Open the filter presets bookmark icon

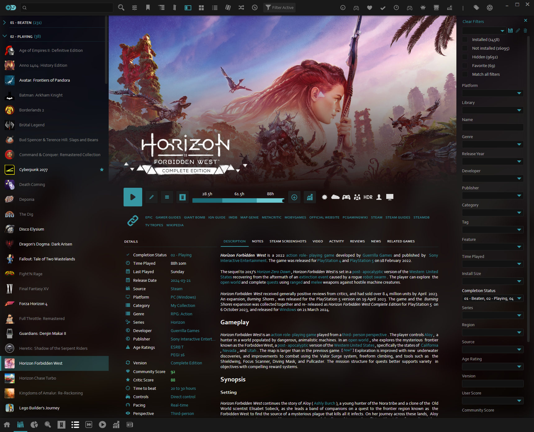[x=148, y=7]
